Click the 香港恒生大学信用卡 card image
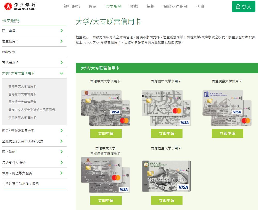 [166, 176]
